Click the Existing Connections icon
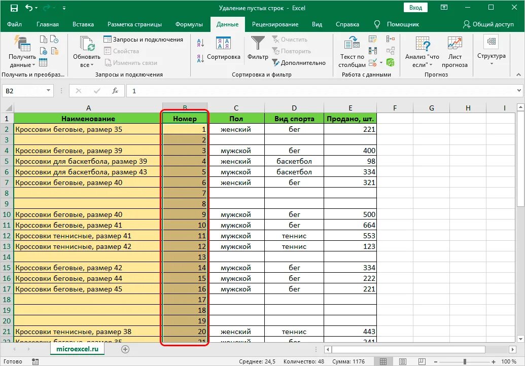Viewport: 525px width, 366px height. (55, 51)
